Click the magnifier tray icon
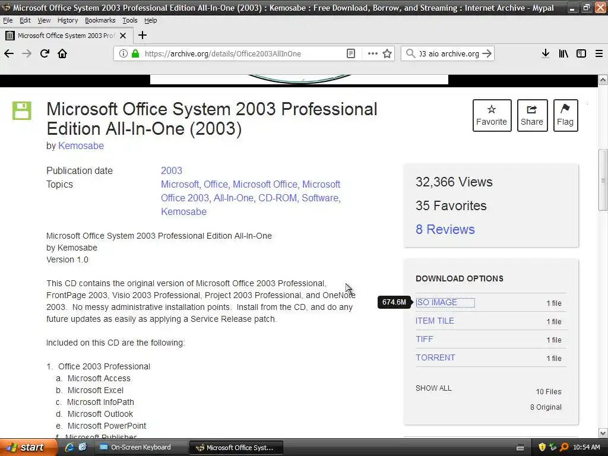Screen dimensions: 608x456 tap(564, 447)
